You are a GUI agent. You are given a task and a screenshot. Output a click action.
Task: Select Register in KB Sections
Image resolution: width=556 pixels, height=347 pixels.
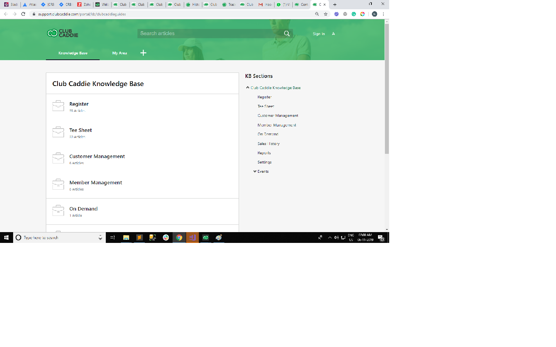[x=264, y=97]
